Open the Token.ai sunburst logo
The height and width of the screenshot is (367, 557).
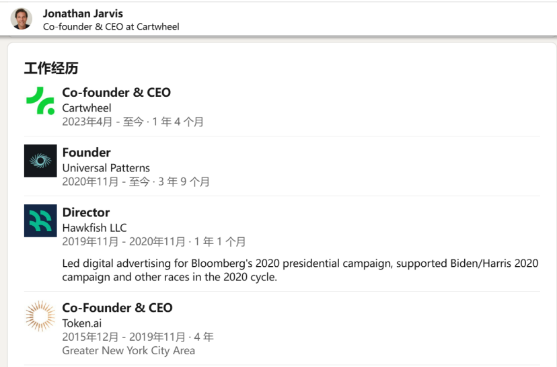pyautogui.click(x=40, y=316)
